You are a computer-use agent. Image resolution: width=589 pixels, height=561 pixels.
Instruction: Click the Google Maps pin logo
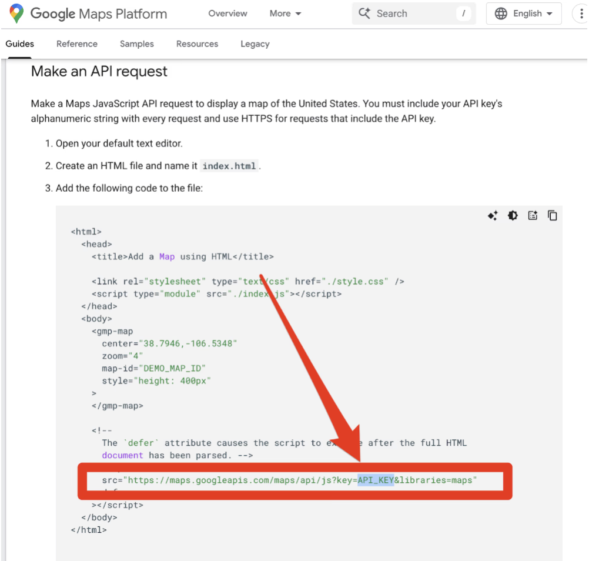pyautogui.click(x=16, y=14)
